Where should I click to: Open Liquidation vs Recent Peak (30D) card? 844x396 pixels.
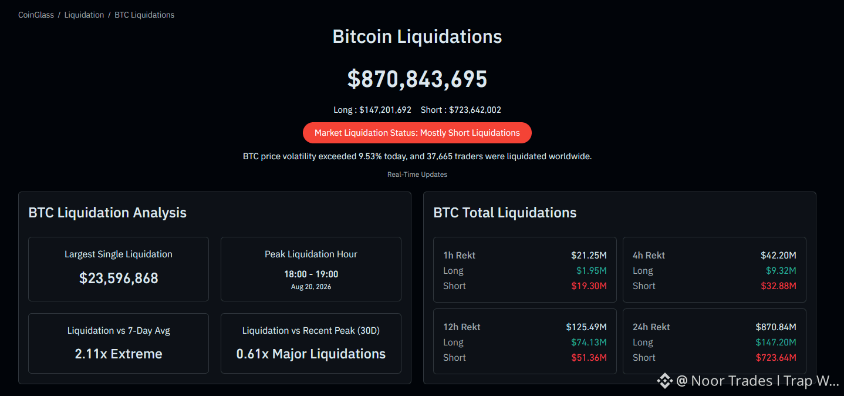click(x=311, y=343)
